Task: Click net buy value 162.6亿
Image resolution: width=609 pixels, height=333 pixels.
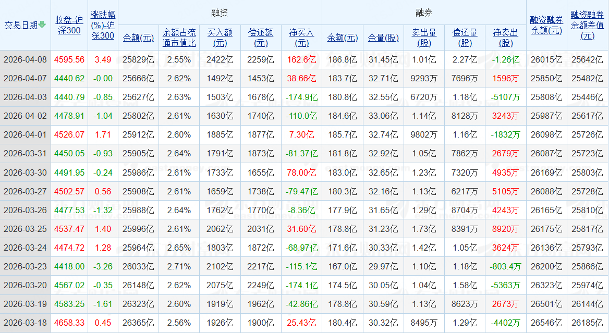Action: [x=302, y=60]
